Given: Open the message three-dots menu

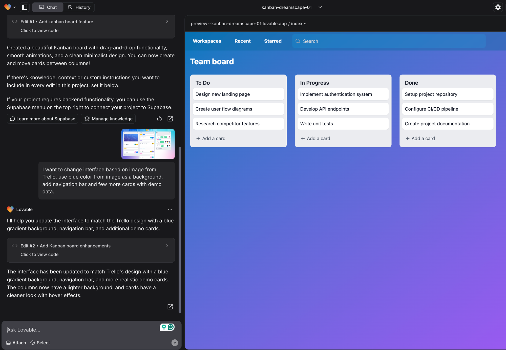Looking at the screenshot, I should [x=170, y=209].
